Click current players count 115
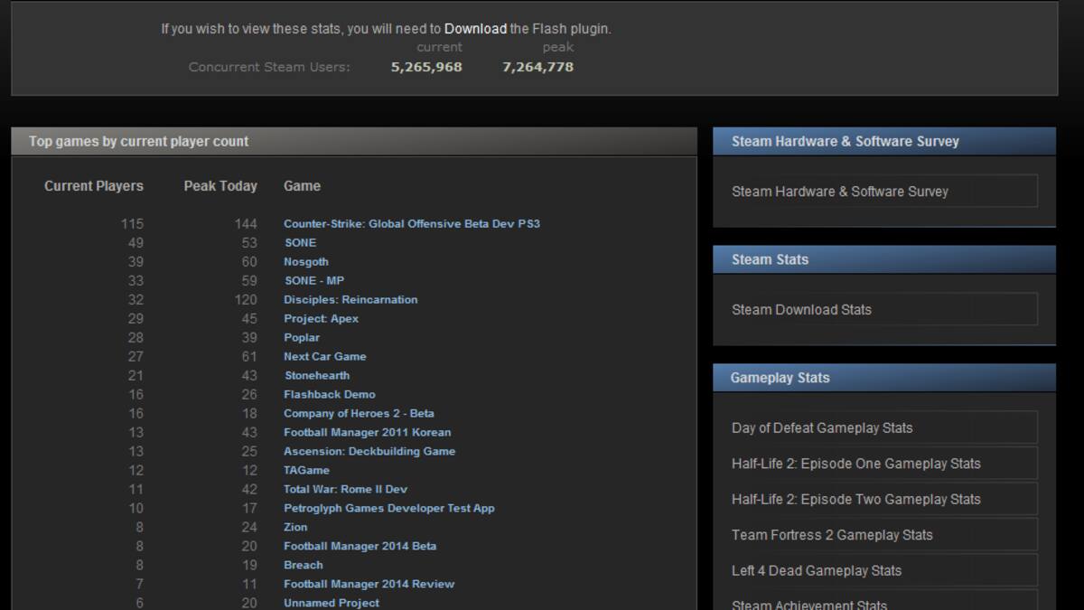 [x=132, y=223]
